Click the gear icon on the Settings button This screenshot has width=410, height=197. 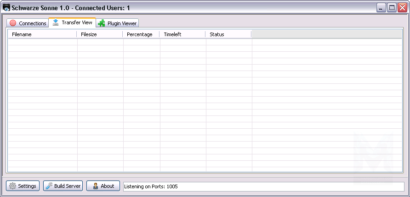pyautogui.click(x=12, y=186)
